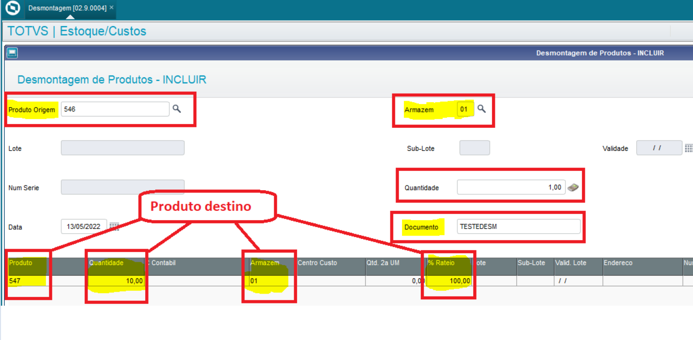693x340 pixels.
Task: Open the Armazem lookup magnifier
Action: pos(481,109)
